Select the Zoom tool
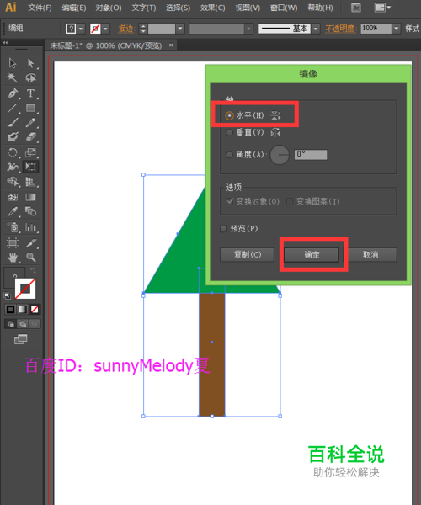Viewport: 421px width, 505px height. (30, 258)
